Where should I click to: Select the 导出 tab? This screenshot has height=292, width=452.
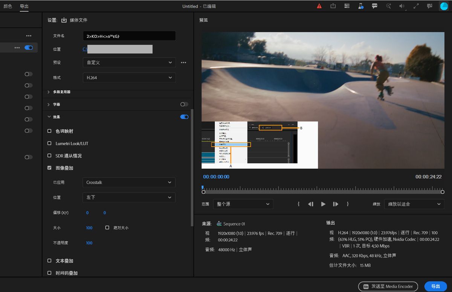pyautogui.click(x=24, y=6)
